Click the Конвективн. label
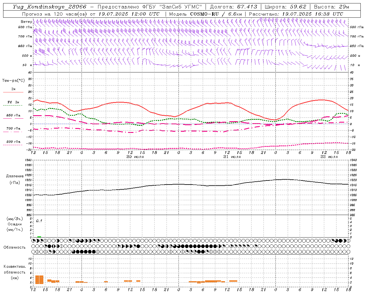The image size is (365, 292). point(15,267)
